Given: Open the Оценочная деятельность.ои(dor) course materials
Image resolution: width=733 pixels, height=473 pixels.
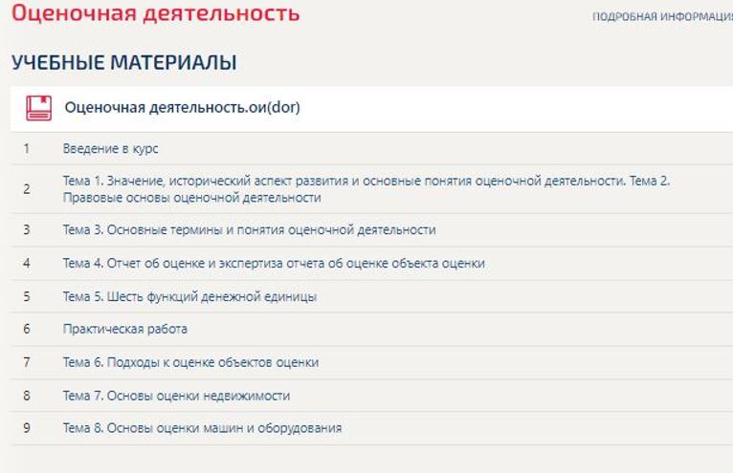Looking at the screenshot, I should point(182,107).
